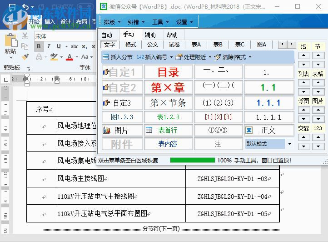Switch to the 自动 tab
This screenshot has width=328, height=242.
tap(107, 35)
